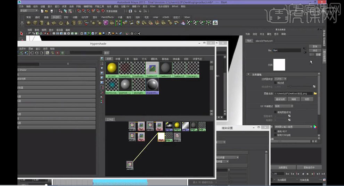Screen dimensions: 344x186
Task: Click the save scene icon
Action: pyautogui.click(x=51, y=11)
